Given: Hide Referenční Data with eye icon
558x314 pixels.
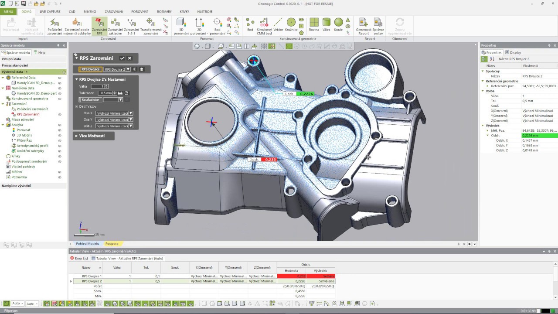Looking at the screenshot, I should [x=60, y=78].
